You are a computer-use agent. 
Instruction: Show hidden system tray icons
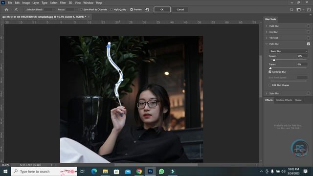coord(261,172)
